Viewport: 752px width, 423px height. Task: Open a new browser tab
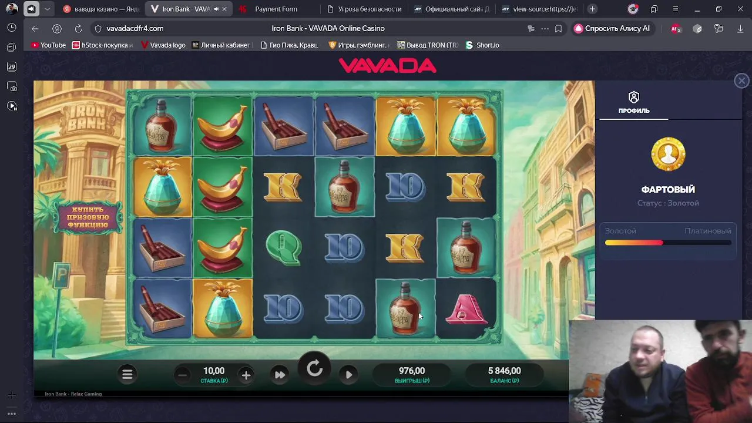click(592, 9)
